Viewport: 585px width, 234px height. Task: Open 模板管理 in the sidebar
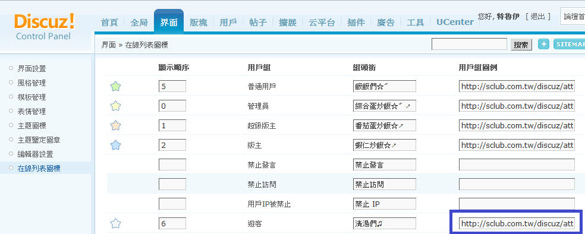coord(32,97)
